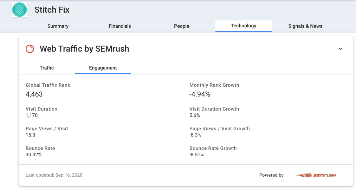Screen dimensions: 356x191
Task: Go to Signals & News tab
Action: pos(305,26)
